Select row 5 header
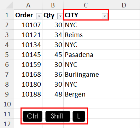 (x=7, y=54)
